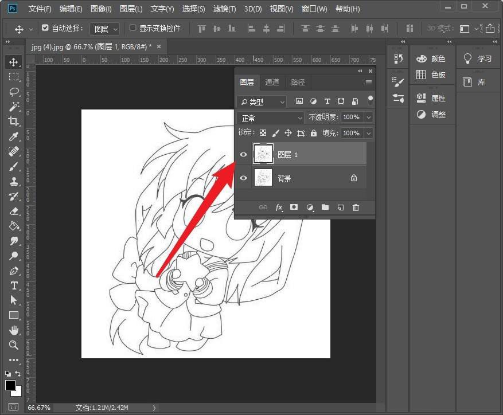Select the Magic Wand tool

coord(14,107)
